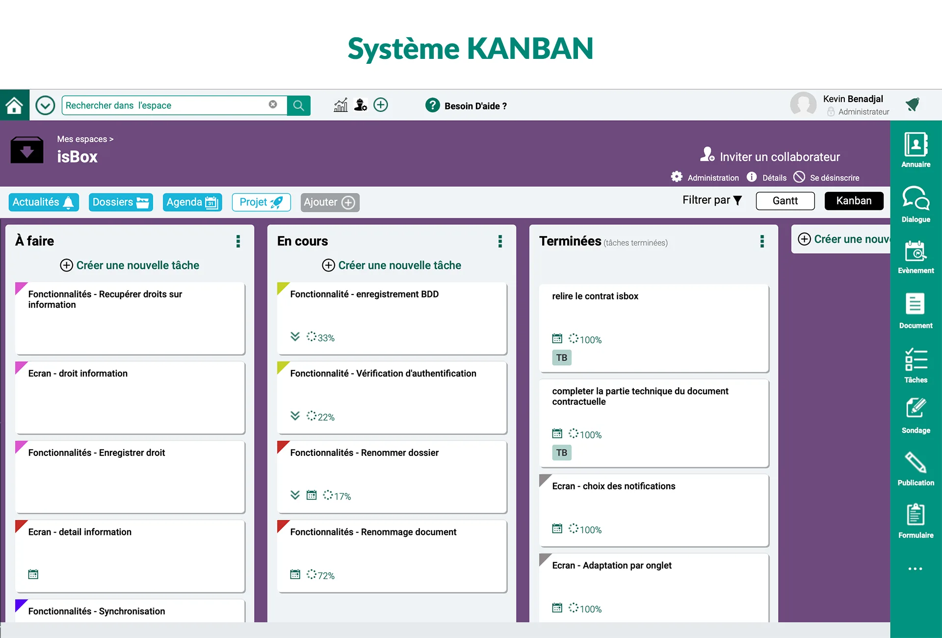Click the Publication pencil icon

[916, 462]
